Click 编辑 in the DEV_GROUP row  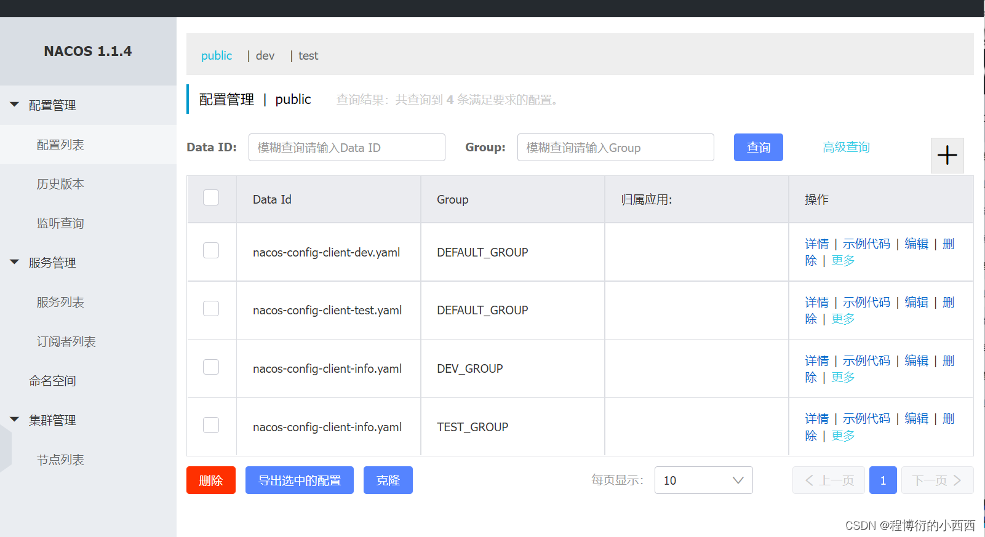coord(916,360)
